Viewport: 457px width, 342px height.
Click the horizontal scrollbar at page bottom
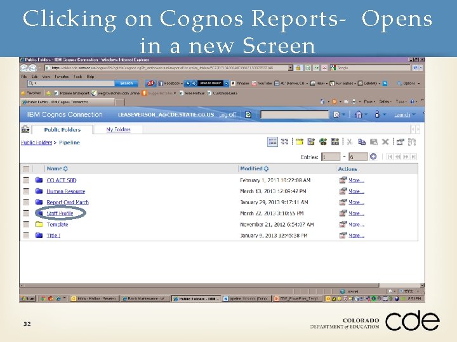[x=200, y=285]
